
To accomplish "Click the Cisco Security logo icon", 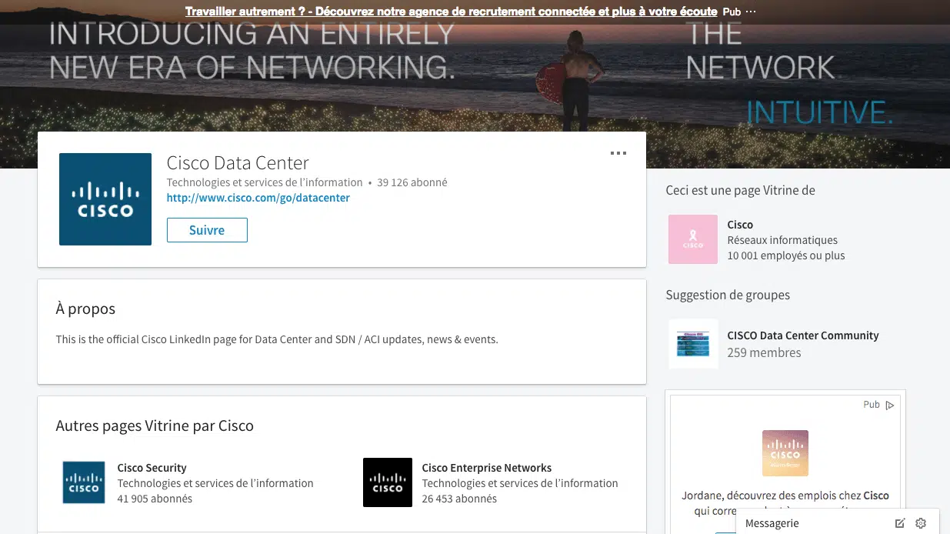I will point(84,482).
